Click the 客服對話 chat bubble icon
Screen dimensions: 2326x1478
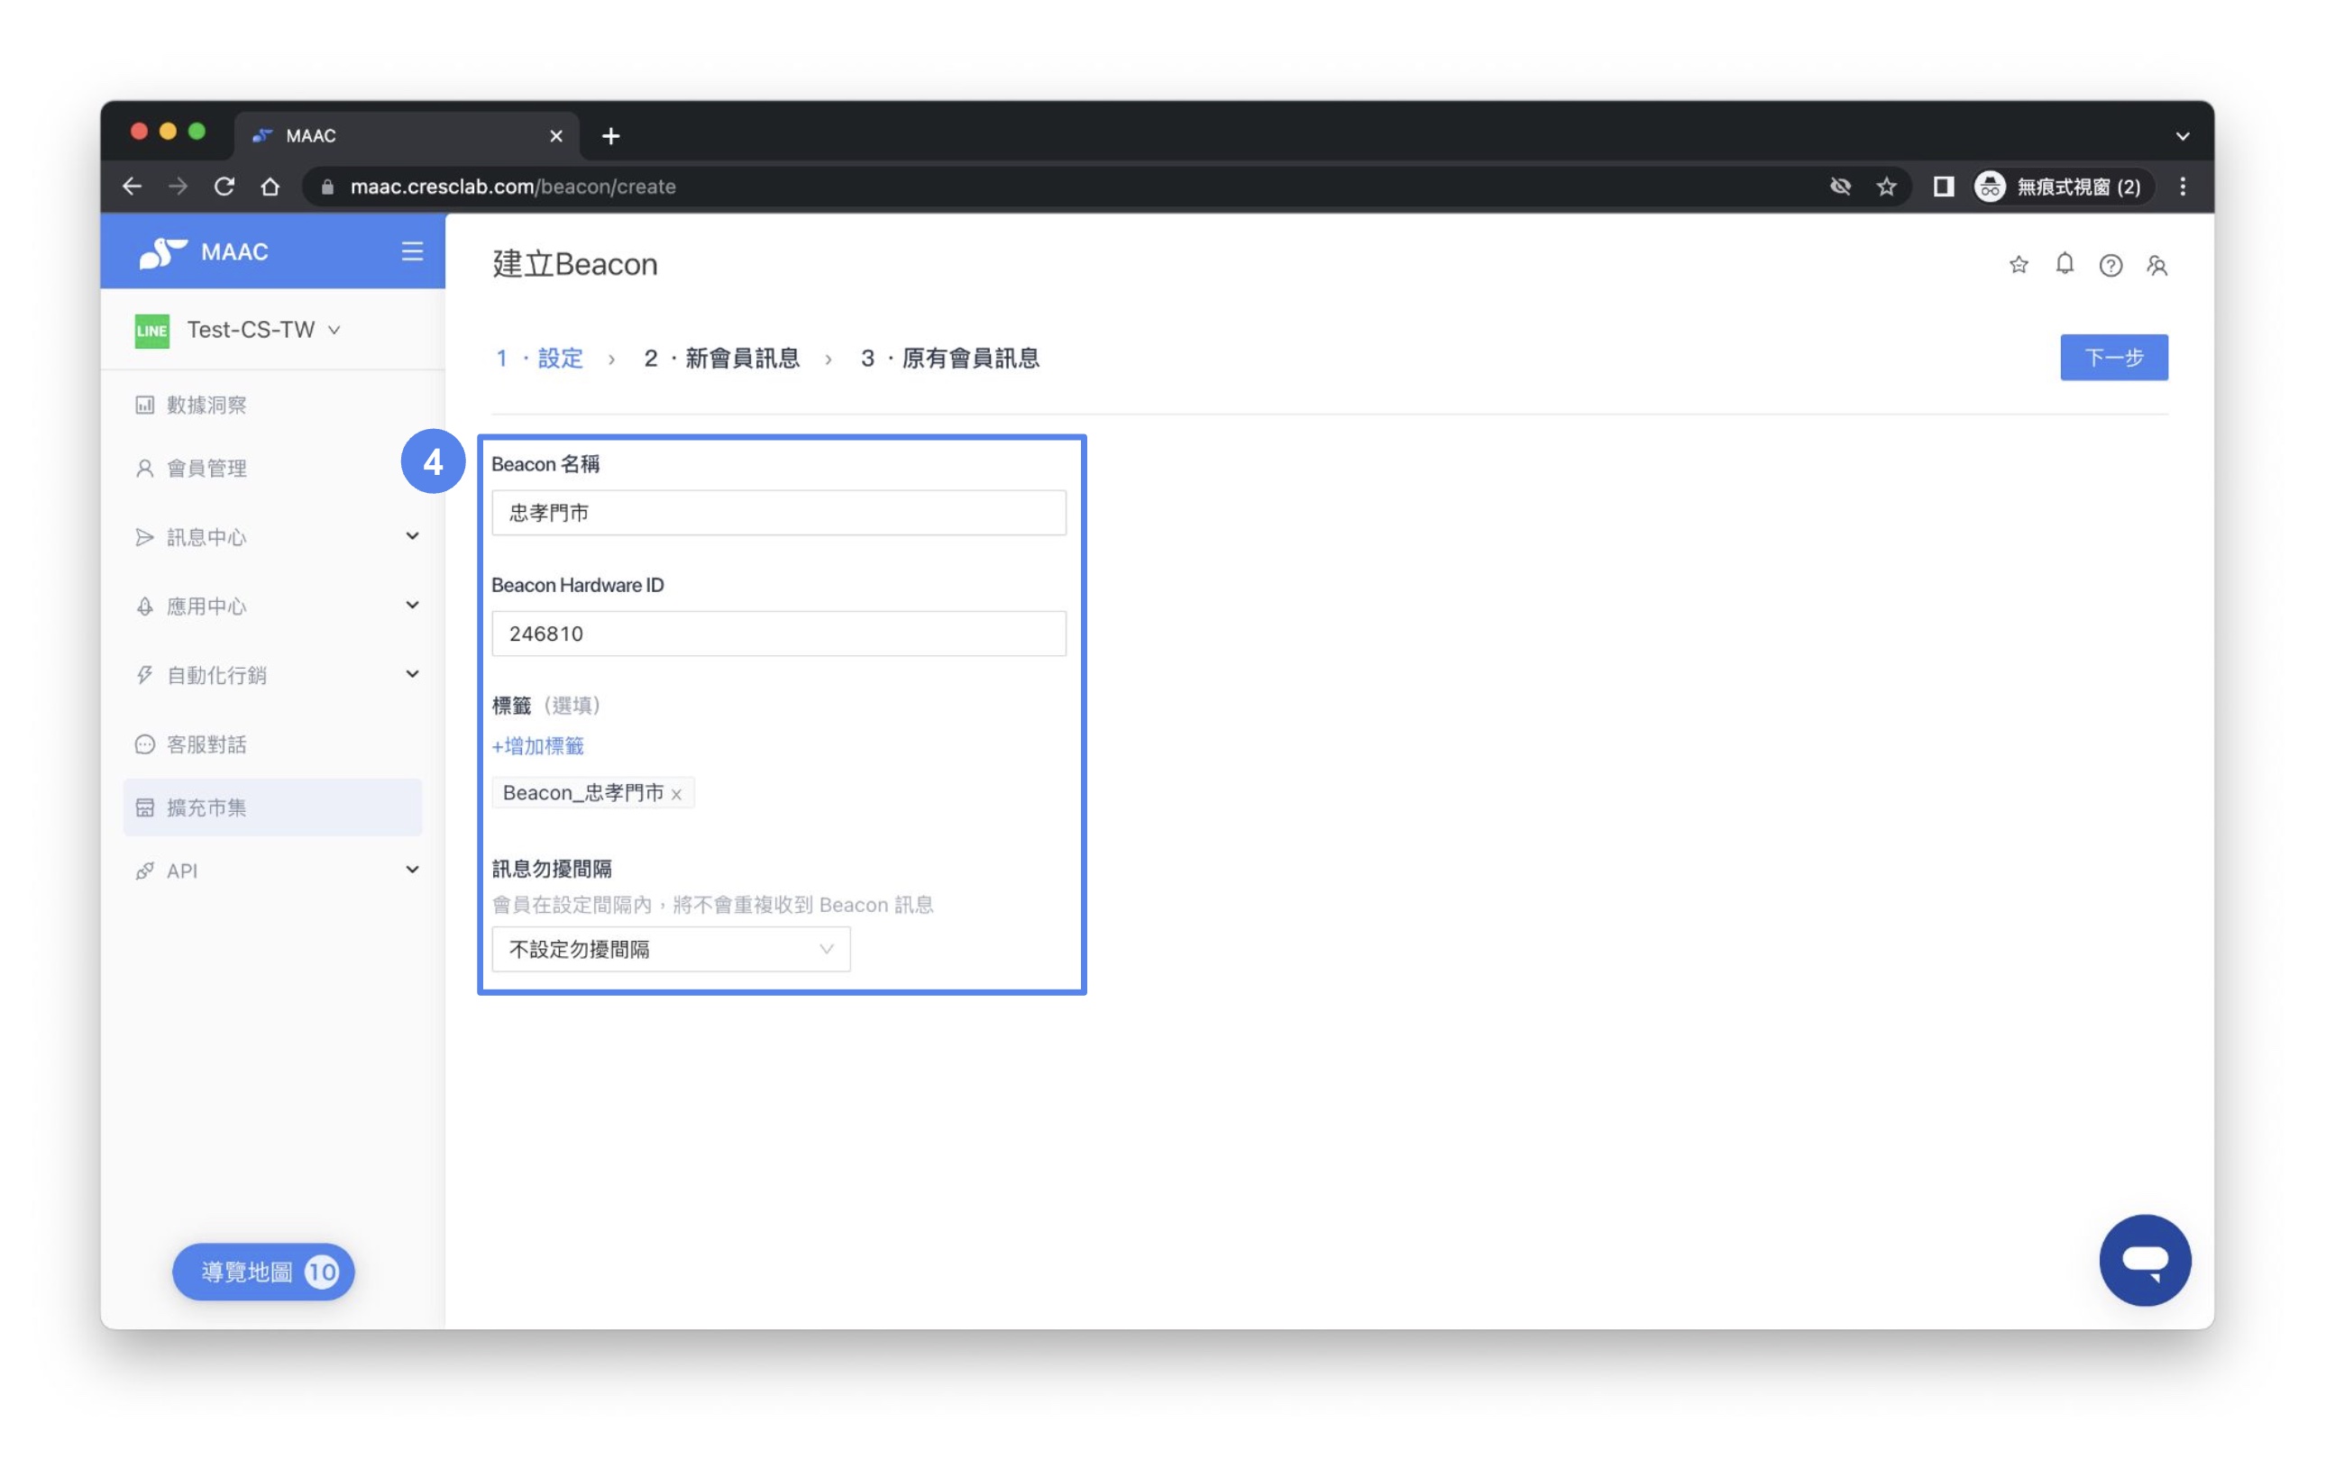point(145,744)
